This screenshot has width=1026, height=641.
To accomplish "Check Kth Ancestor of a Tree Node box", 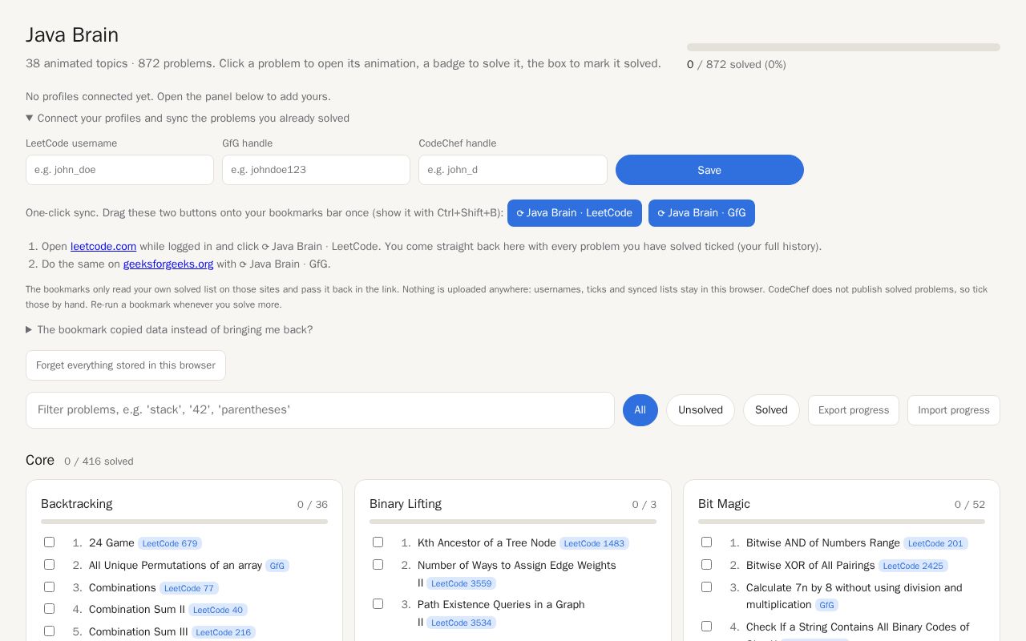I will (378, 542).
